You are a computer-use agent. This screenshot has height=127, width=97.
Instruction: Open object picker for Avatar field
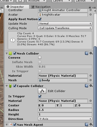90,15
